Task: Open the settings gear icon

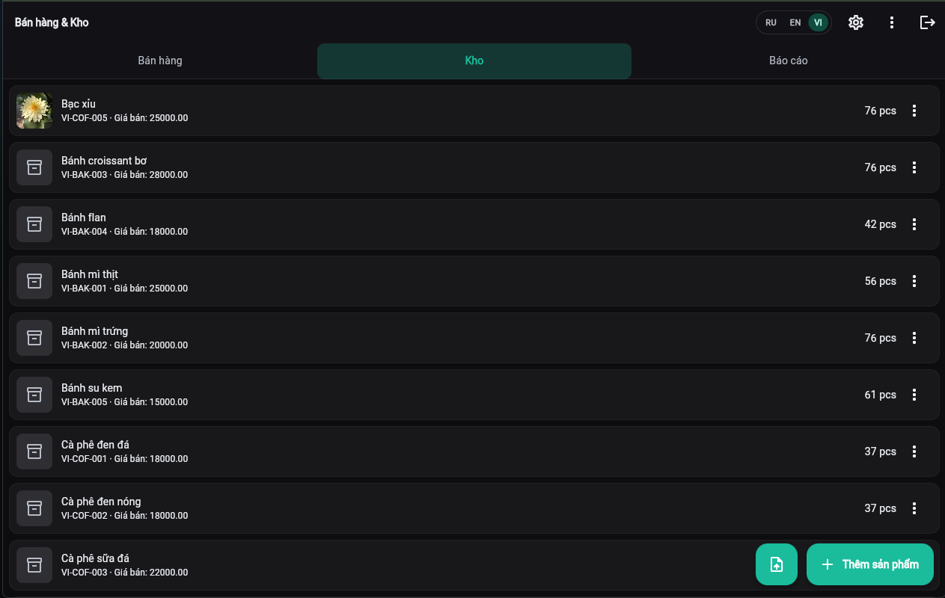Action: 856,22
